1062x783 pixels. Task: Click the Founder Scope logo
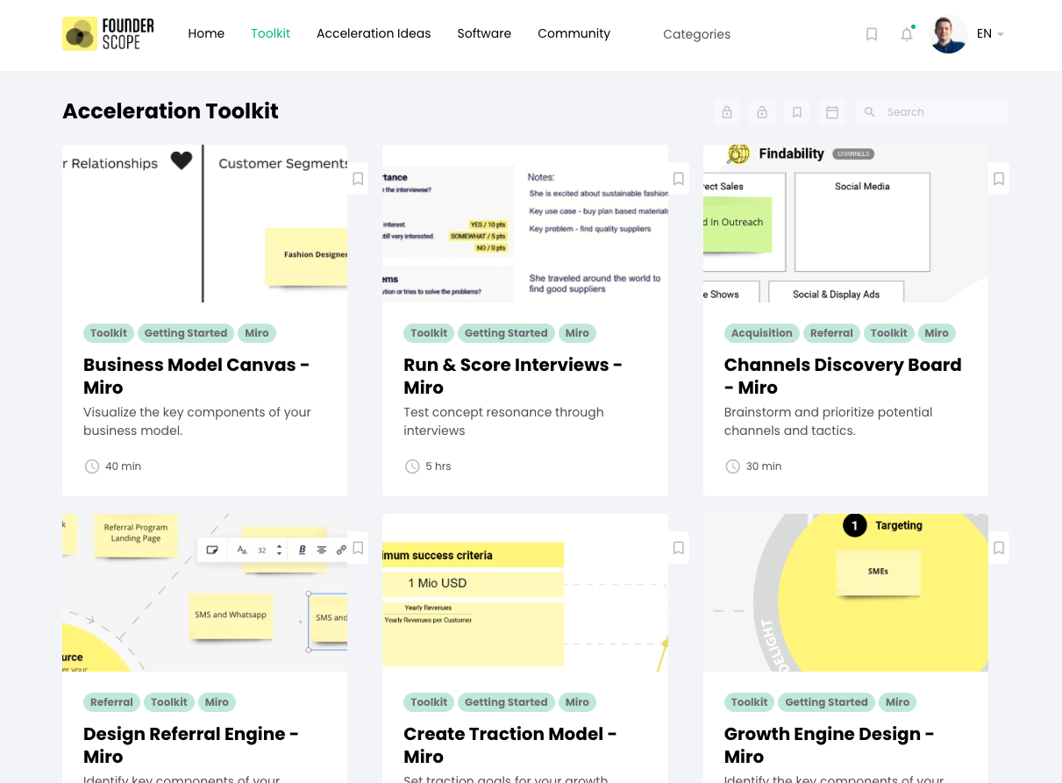(x=108, y=34)
